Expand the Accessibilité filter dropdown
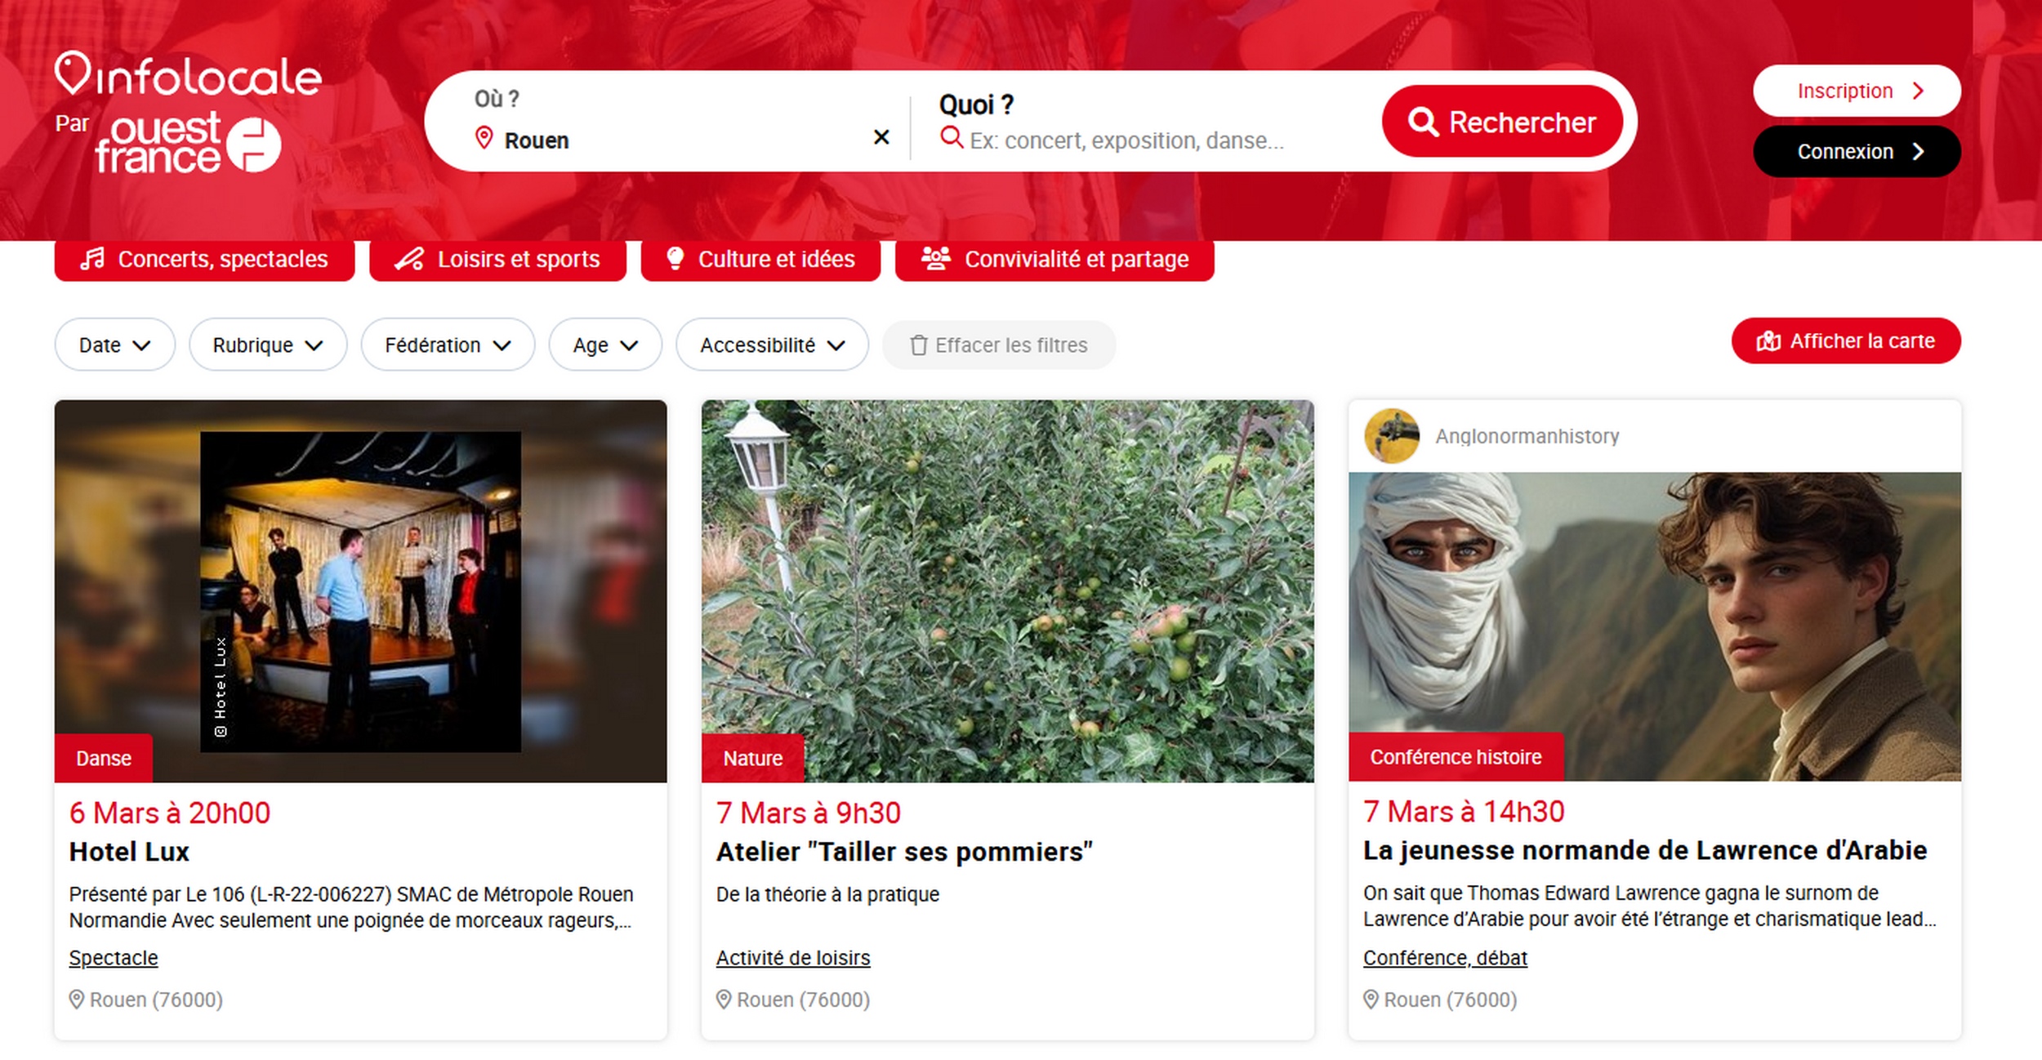 tap(771, 345)
